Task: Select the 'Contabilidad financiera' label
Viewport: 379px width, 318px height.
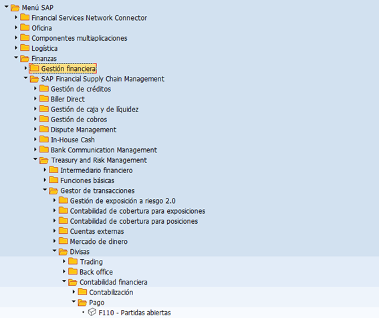Action: (x=114, y=282)
